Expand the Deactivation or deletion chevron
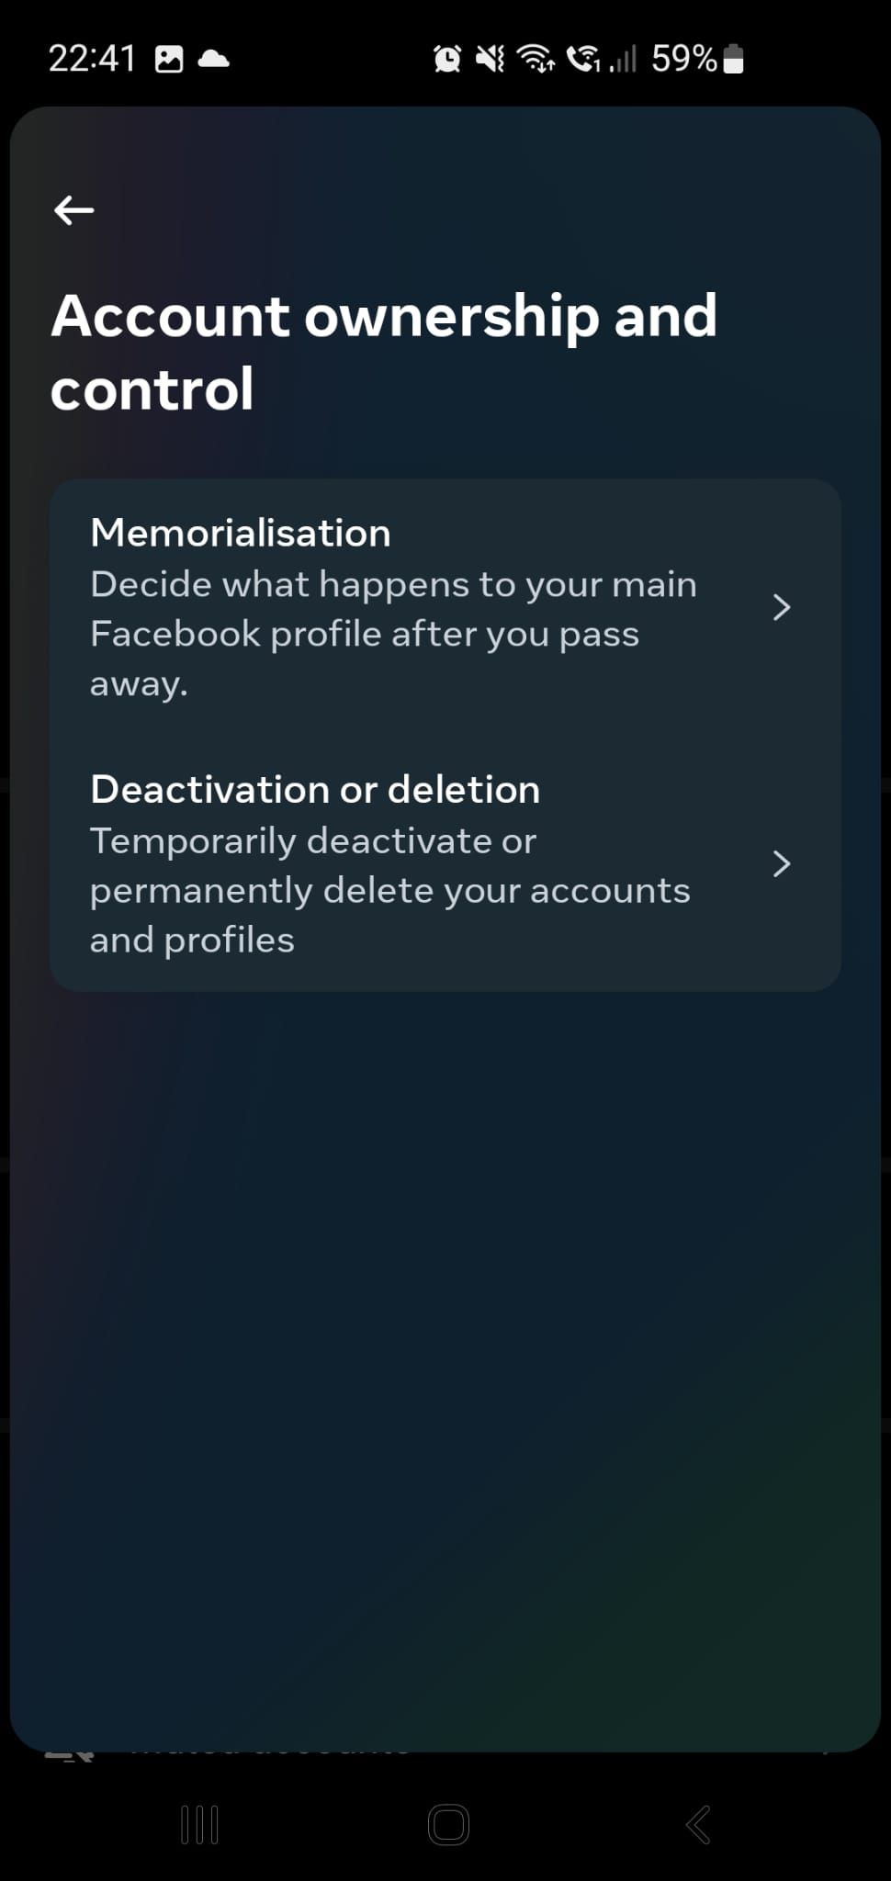This screenshot has width=891, height=1881. point(782,863)
